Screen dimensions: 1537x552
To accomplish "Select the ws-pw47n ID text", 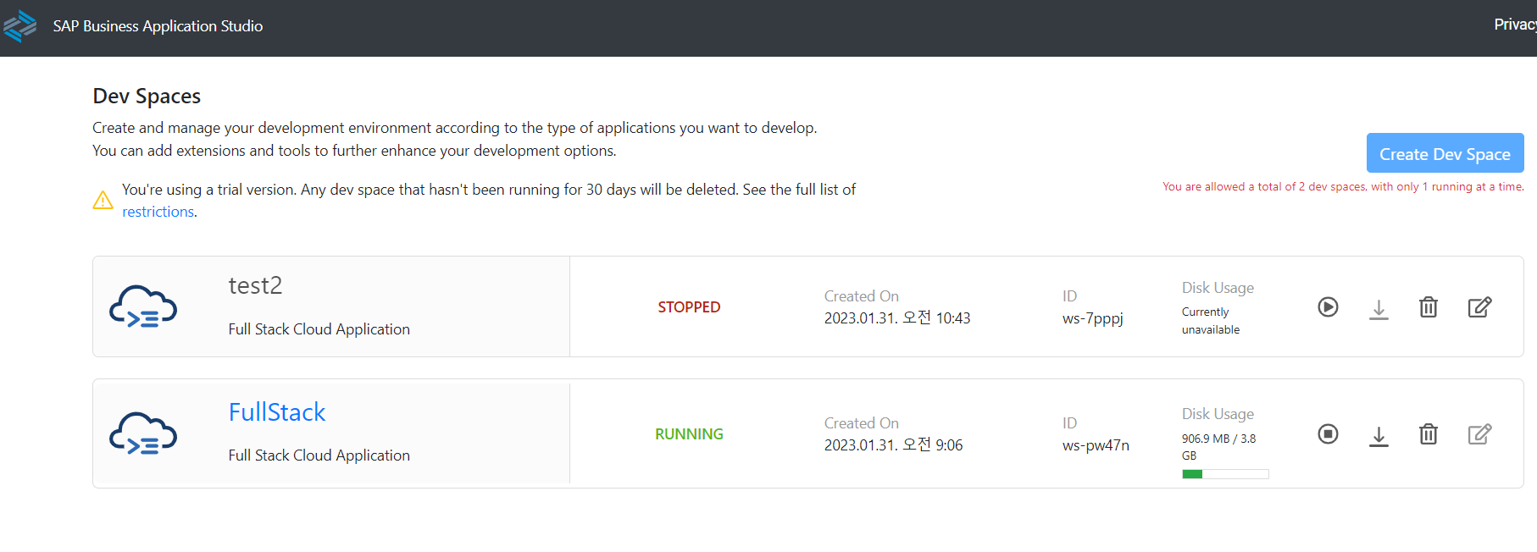I will (x=1096, y=445).
